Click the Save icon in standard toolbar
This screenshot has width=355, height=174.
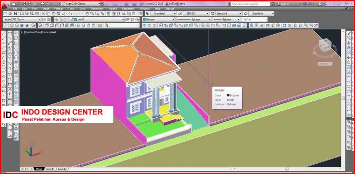[16, 13]
